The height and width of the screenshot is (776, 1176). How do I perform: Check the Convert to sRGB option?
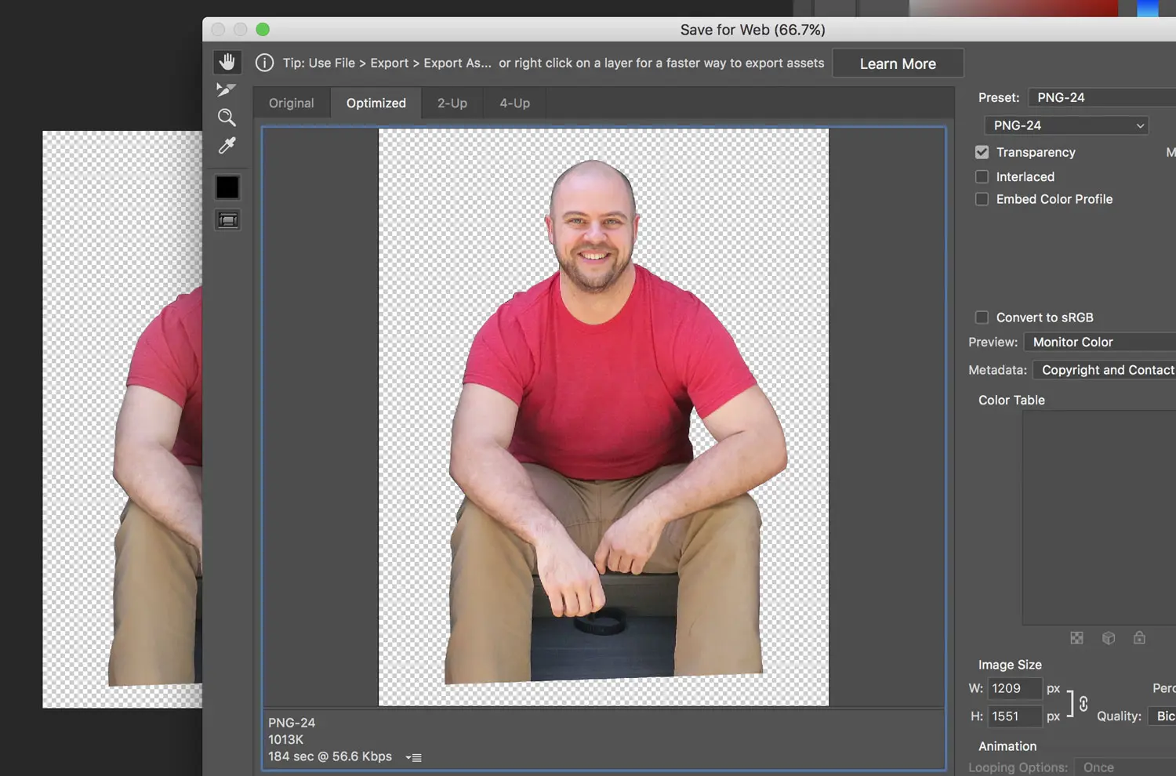point(982,317)
